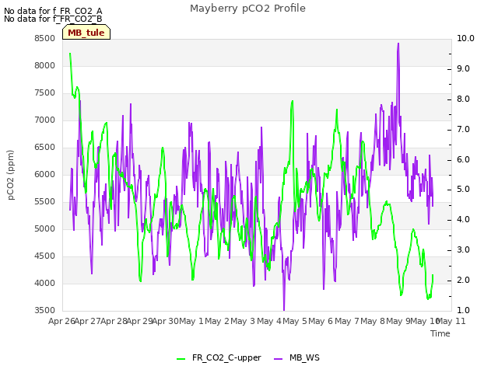Viewport: 498px width, 373px height.
Task: Click the 5000 left axis tick label
Action: tap(45, 229)
